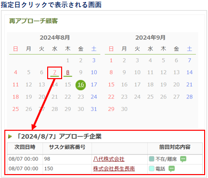Click August 31 in the calendar
The height and width of the screenshot is (178, 208).
click(x=94, y=109)
